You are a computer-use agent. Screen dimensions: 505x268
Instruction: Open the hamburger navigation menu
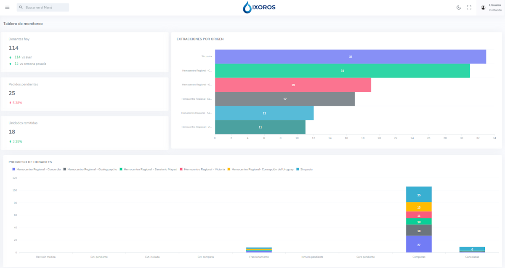pyautogui.click(x=7, y=8)
